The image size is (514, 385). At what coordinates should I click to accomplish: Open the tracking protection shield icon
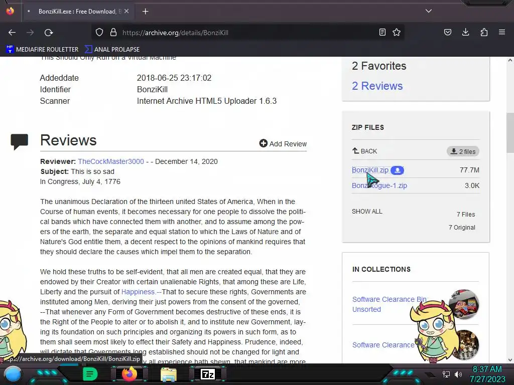[x=99, y=33]
